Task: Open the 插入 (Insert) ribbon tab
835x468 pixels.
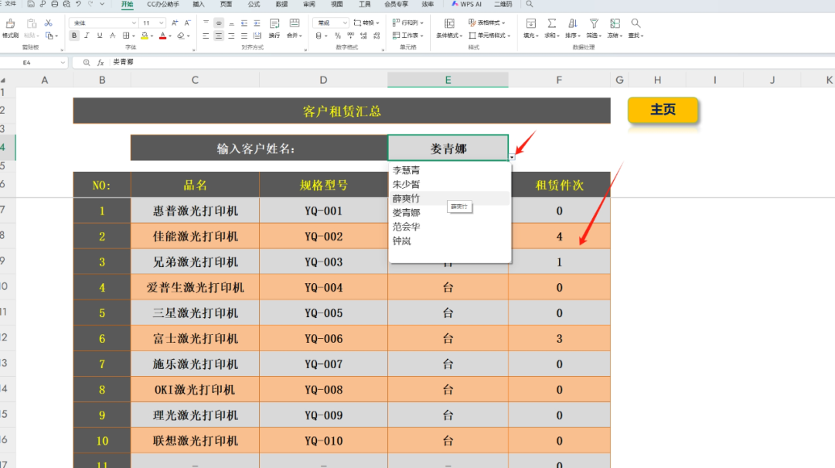Action: coord(199,5)
